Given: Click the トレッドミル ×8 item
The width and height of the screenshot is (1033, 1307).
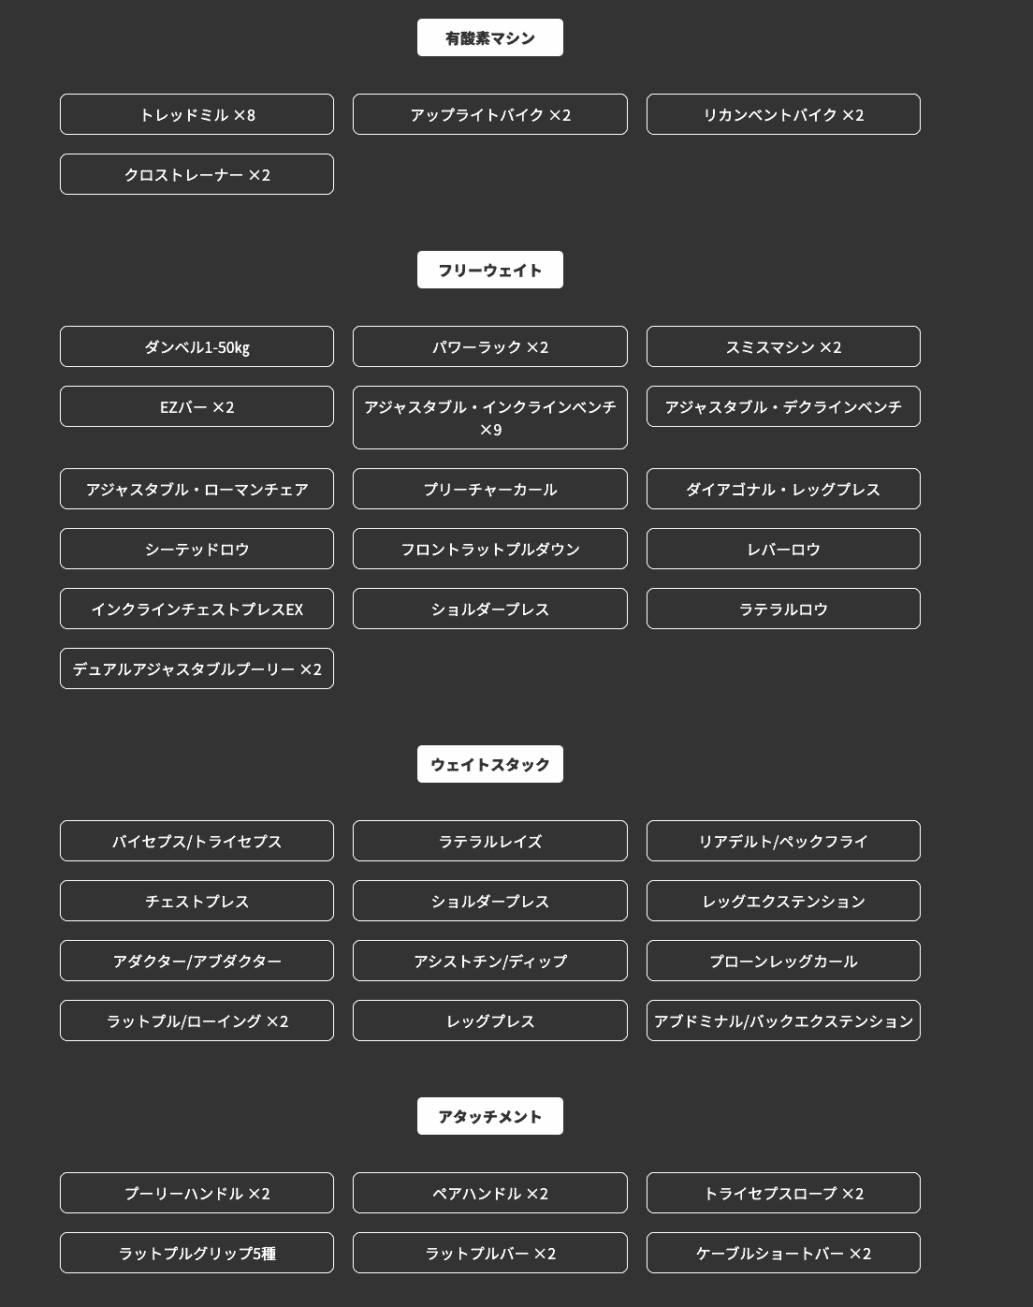Looking at the screenshot, I should (196, 114).
